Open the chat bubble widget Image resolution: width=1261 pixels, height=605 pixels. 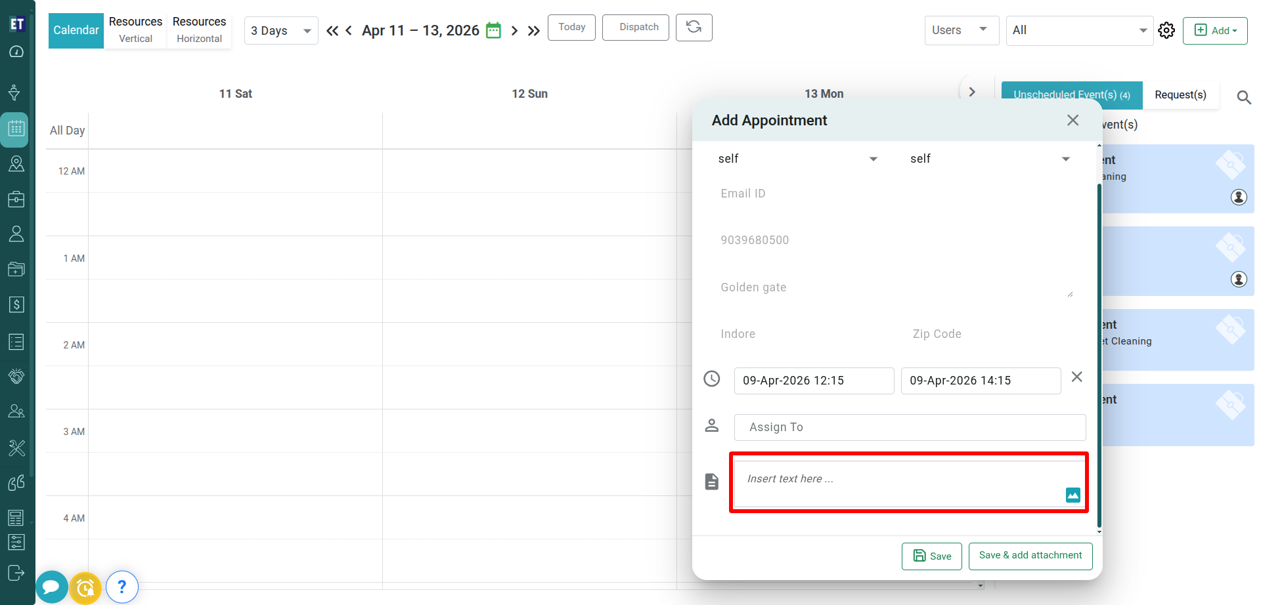pos(51,587)
